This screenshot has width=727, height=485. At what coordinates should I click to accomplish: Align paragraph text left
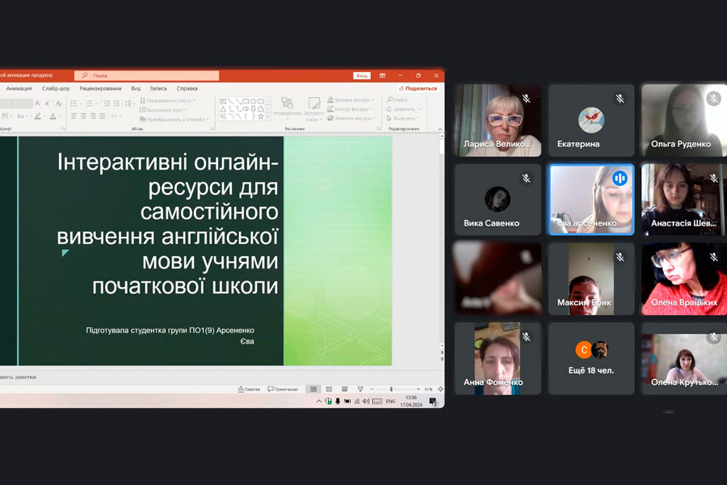click(x=74, y=116)
